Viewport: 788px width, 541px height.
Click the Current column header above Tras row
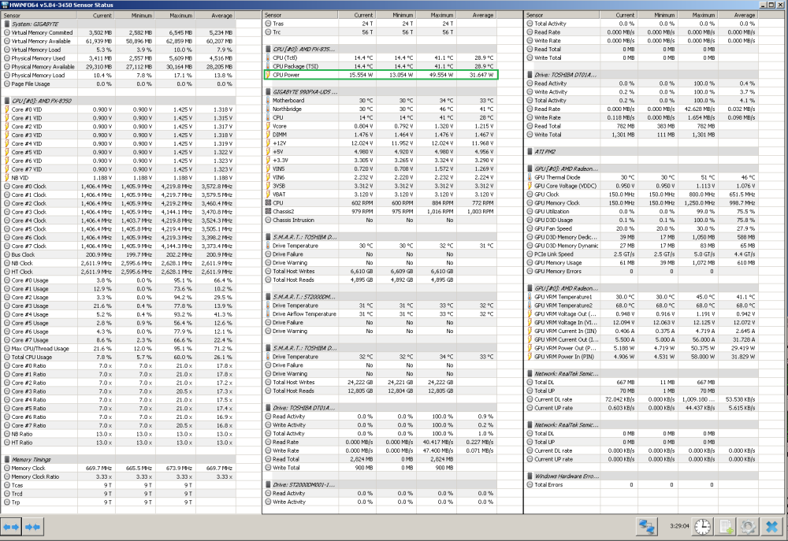(x=357, y=15)
